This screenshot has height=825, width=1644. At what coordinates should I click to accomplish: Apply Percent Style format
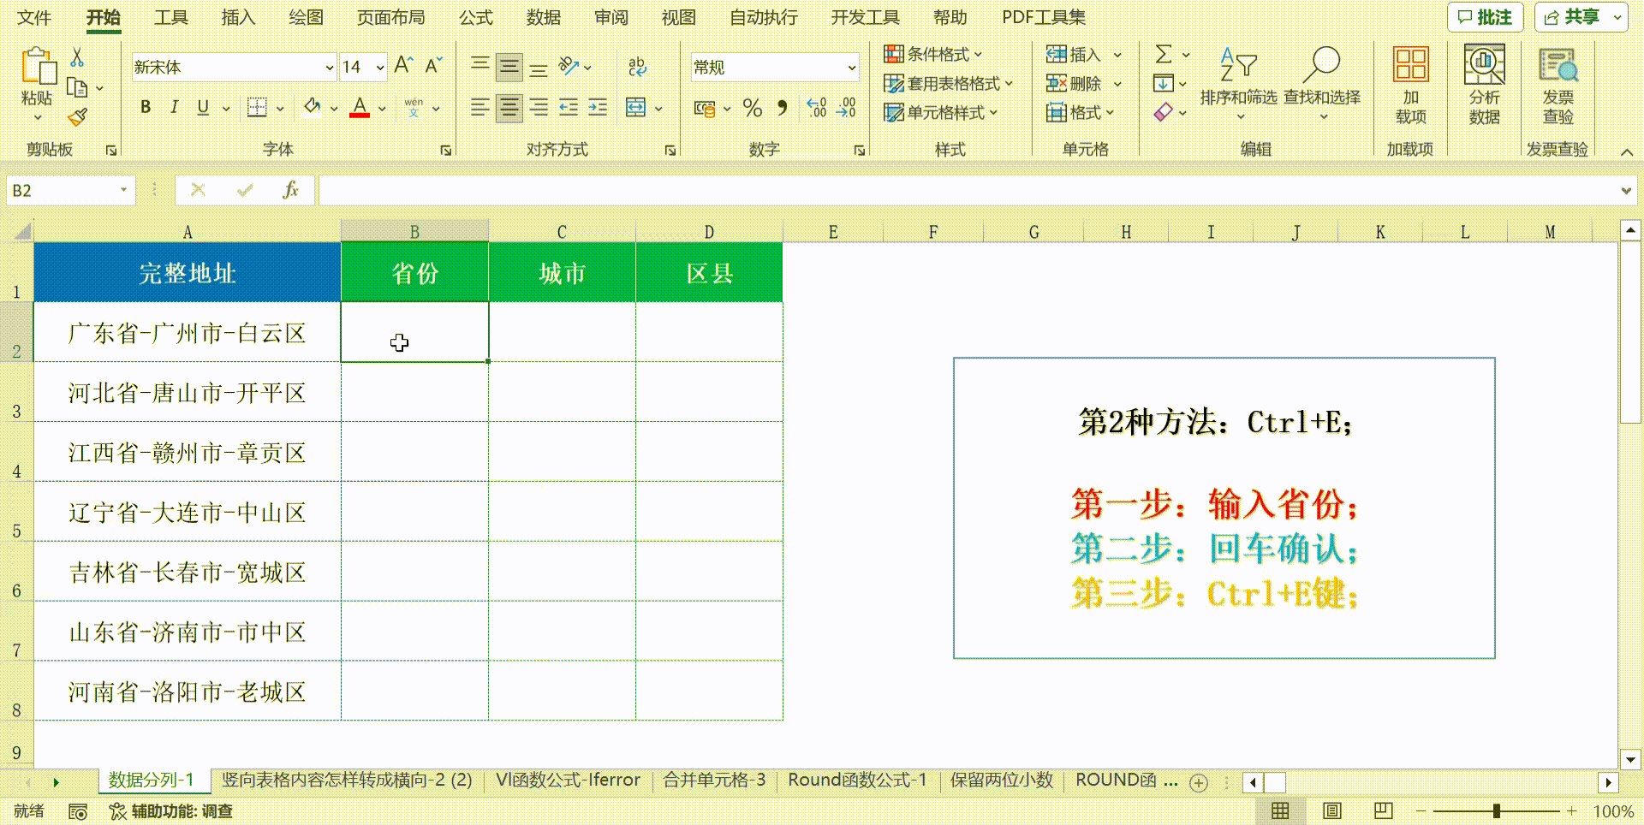point(753,108)
